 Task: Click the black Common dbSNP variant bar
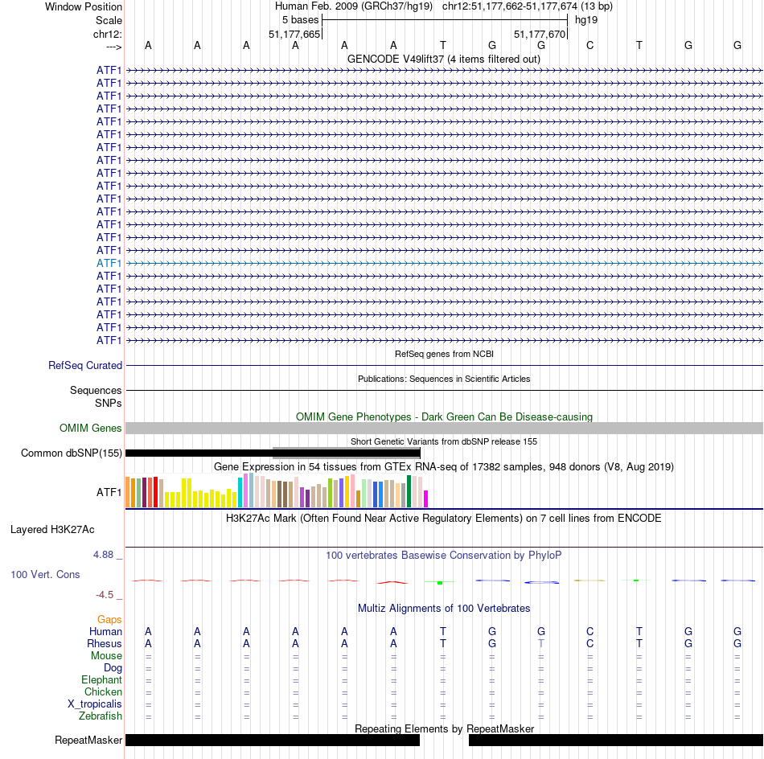[273, 453]
